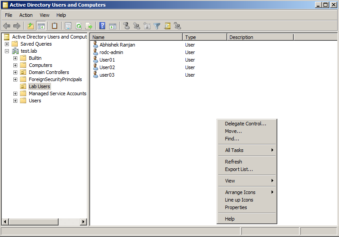This screenshot has width=339, height=237.
Task: Click Refresh in the context menu
Action: pos(247,162)
